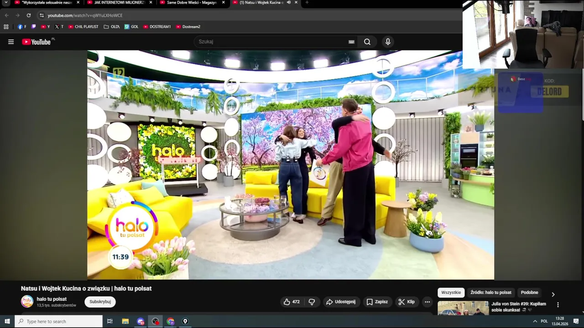Open Chrome from the taskbar
Viewport: 584px width, 328px height.
click(x=171, y=321)
